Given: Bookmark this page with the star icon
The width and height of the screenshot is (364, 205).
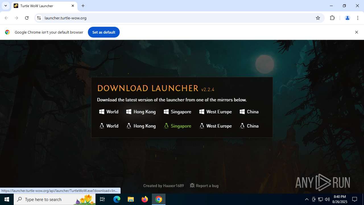Looking at the screenshot, I should click(318, 18).
